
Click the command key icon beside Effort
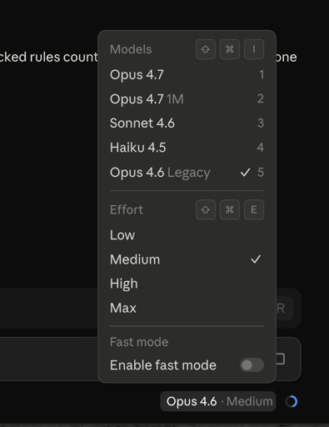(x=230, y=209)
